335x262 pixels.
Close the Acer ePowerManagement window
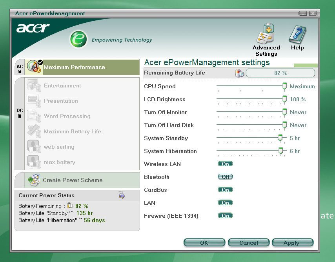click(x=313, y=13)
